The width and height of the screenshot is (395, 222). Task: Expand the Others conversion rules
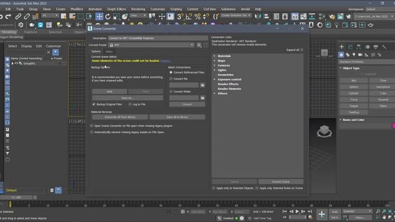point(215,93)
